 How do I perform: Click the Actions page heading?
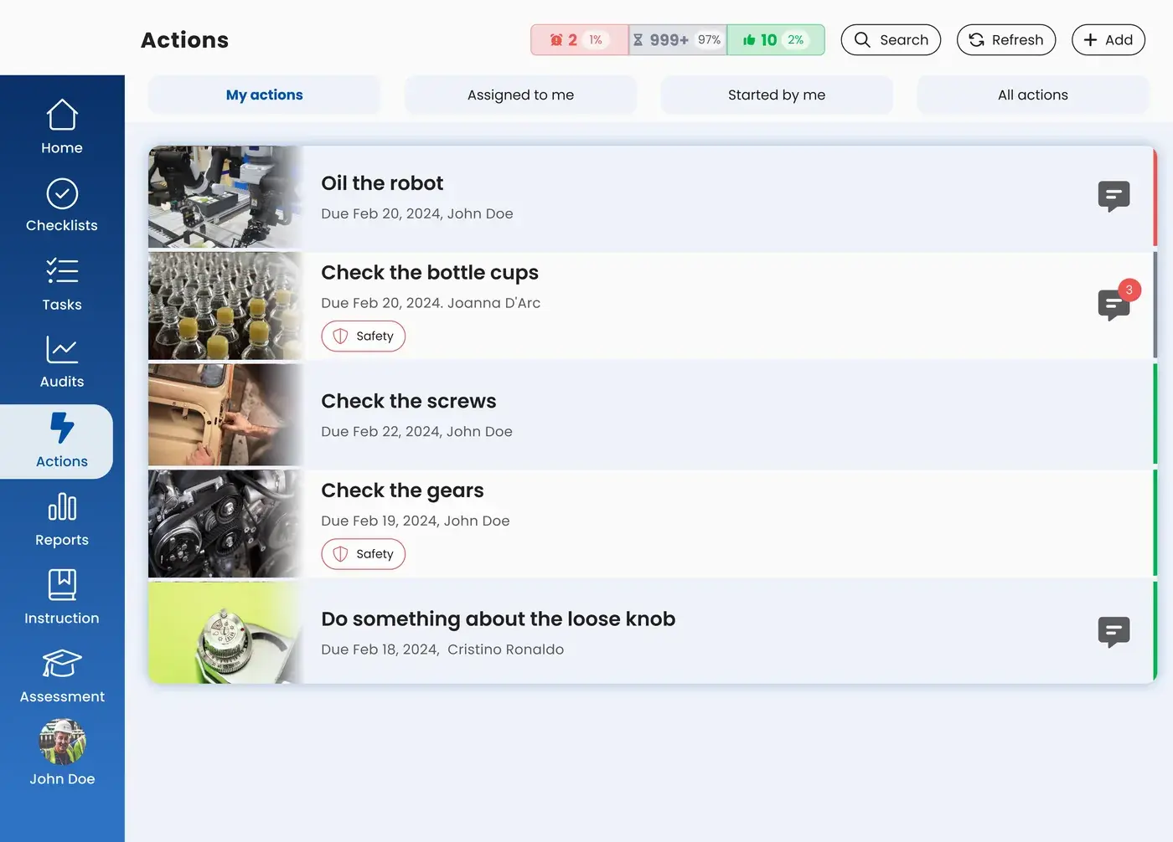(184, 40)
